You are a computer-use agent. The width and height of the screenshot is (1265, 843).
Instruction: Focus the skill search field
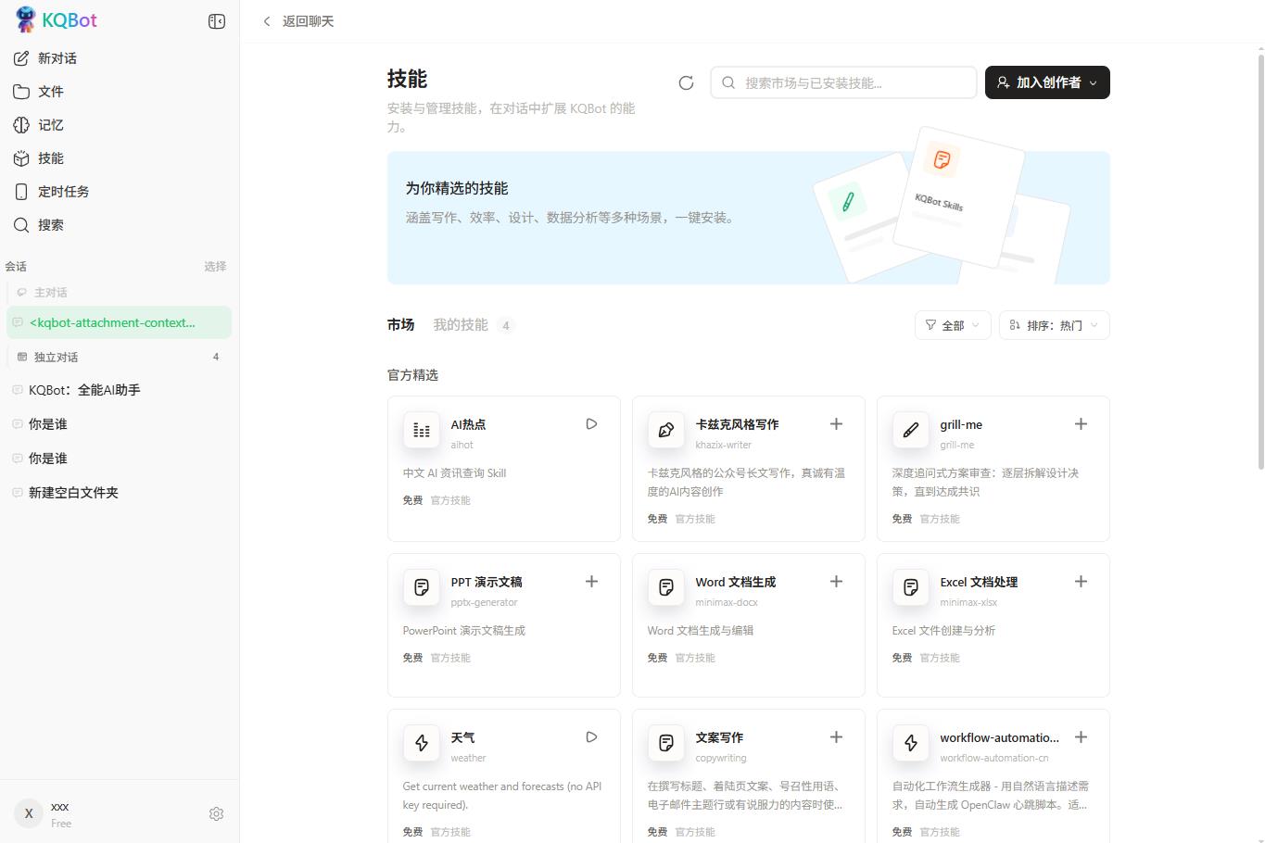click(x=843, y=82)
